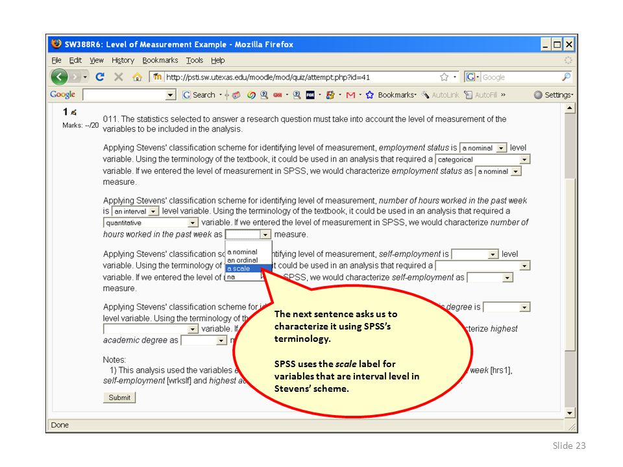Click the 'Marks: --/20' text
The image size is (623, 467).
pos(80,125)
